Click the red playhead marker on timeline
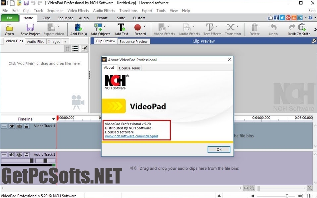This screenshot has height=198, width=317. coord(58,118)
